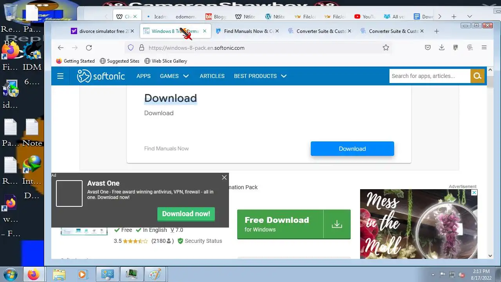
Task: Select YouTube tab in background window
Action: [x=364, y=16]
